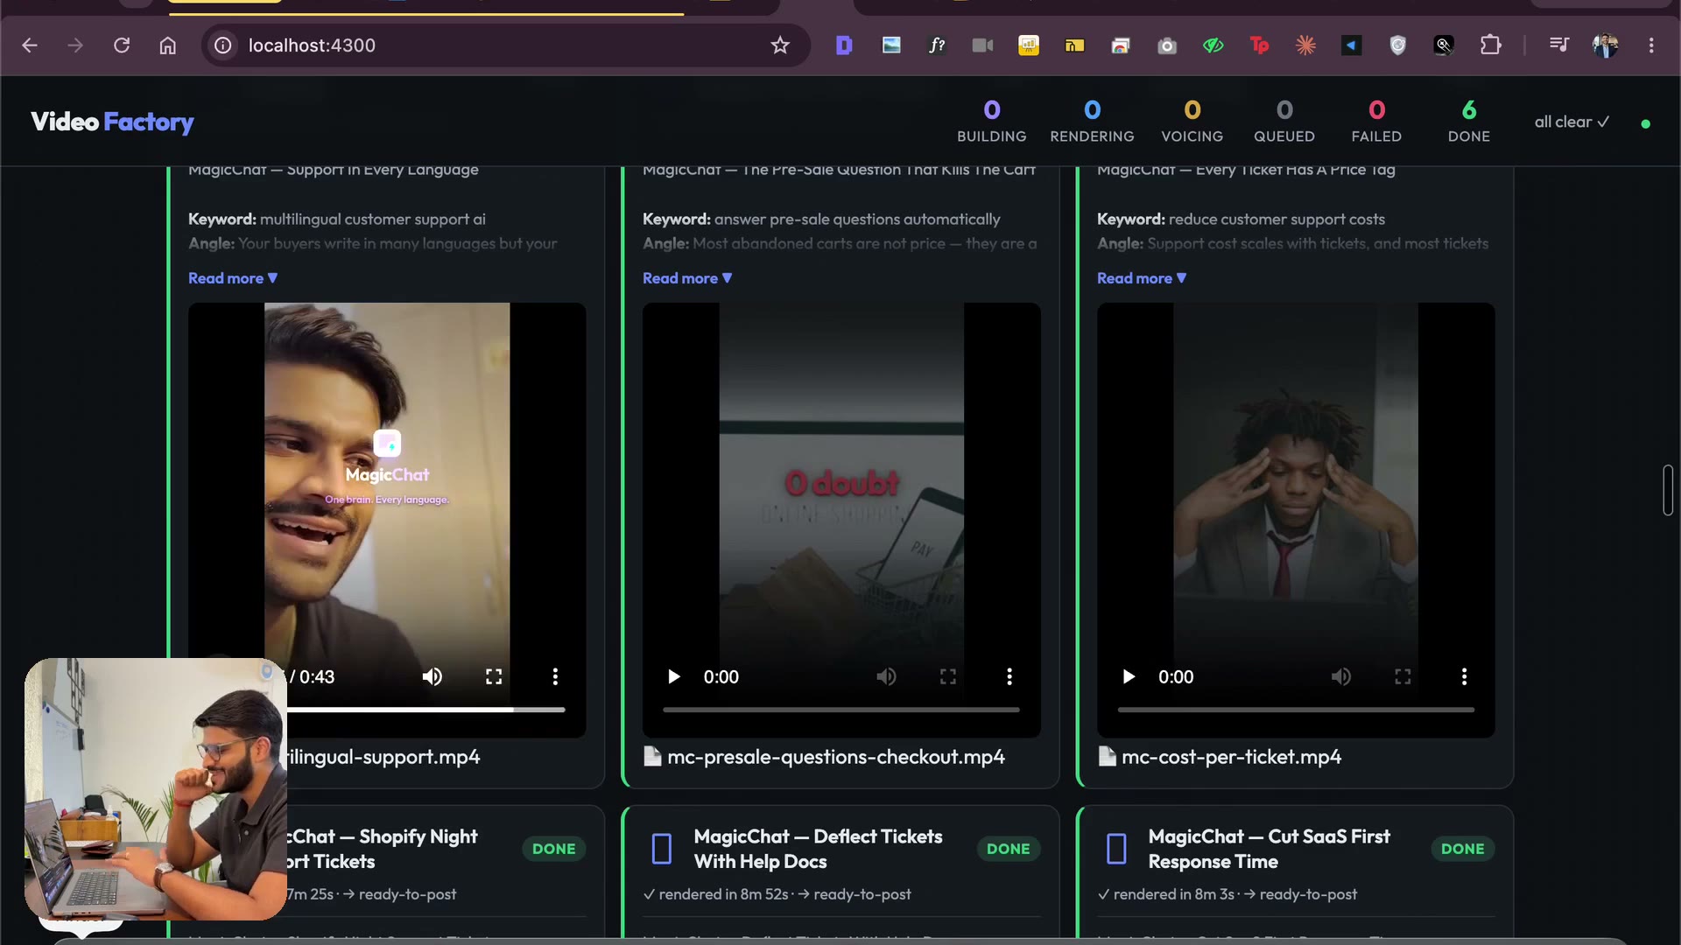
Task: Select the FAILED status counter
Action: [x=1376, y=121]
